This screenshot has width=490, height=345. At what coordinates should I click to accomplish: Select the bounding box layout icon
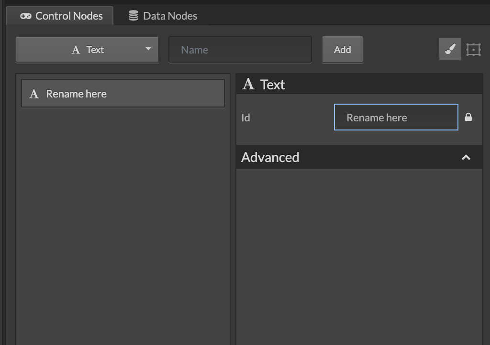[x=473, y=50]
